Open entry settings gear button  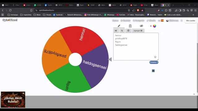click(128, 31)
